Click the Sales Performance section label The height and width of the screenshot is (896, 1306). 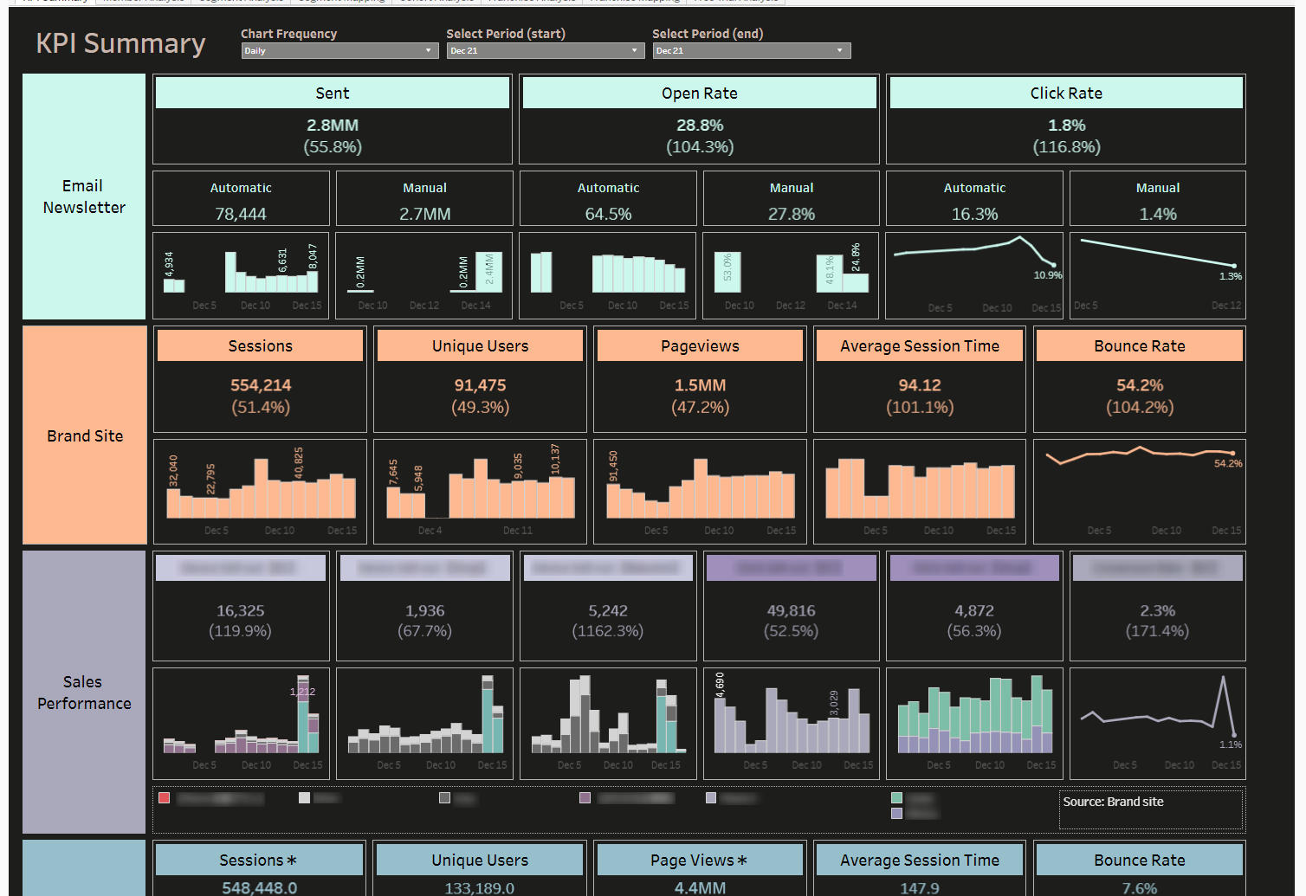[84, 693]
